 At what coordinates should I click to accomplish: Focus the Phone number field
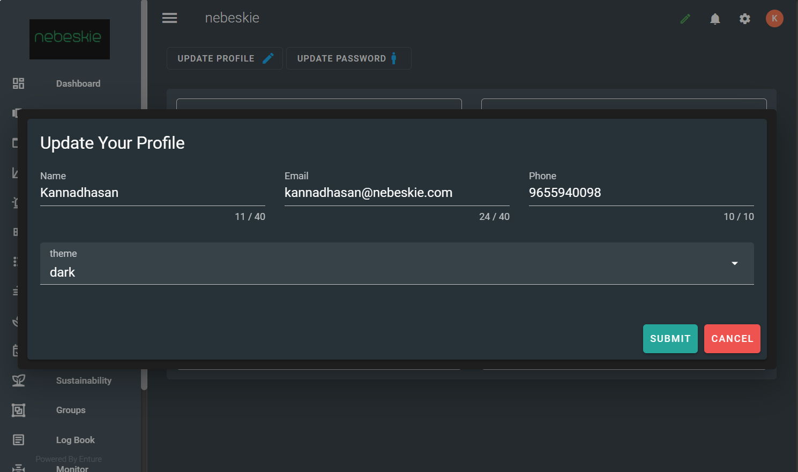(x=641, y=193)
